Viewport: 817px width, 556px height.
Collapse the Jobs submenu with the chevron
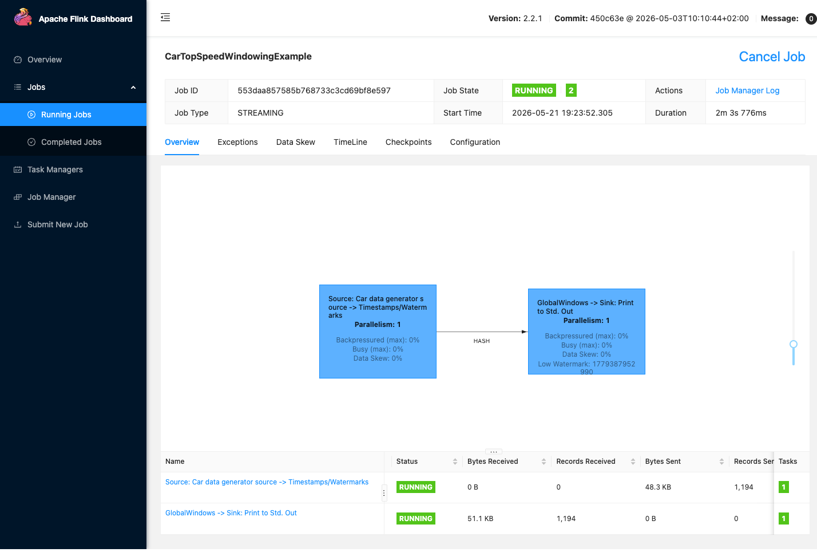[x=133, y=88]
